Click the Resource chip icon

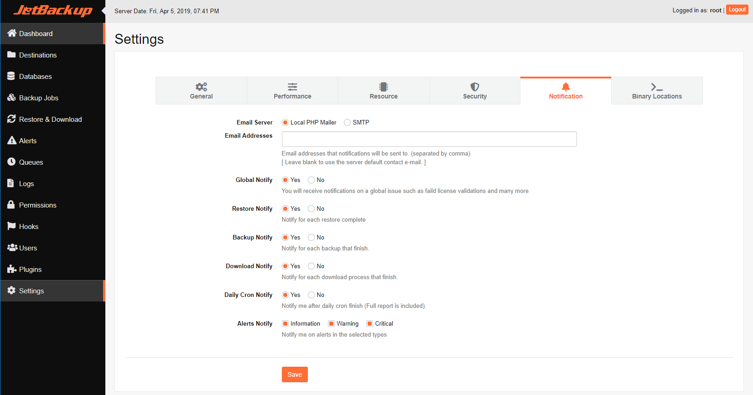click(384, 87)
